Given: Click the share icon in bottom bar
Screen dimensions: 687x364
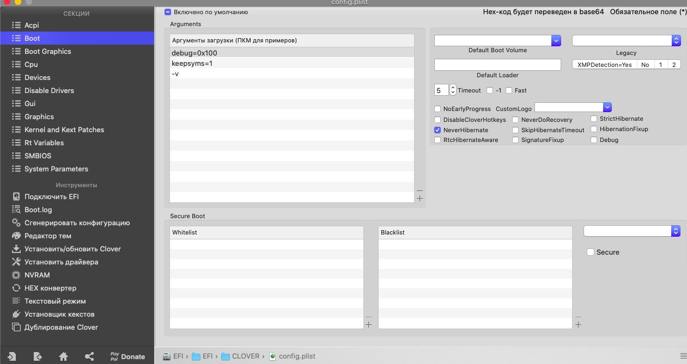Looking at the screenshot, I should pyautogui.click(x=90, y=356).
